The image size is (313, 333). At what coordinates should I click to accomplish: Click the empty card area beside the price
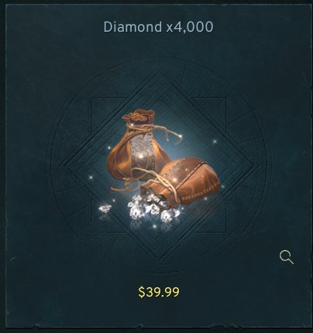click(232, 292)
